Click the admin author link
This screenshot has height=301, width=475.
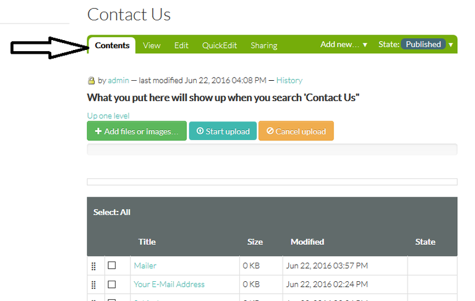pos(119,80)
